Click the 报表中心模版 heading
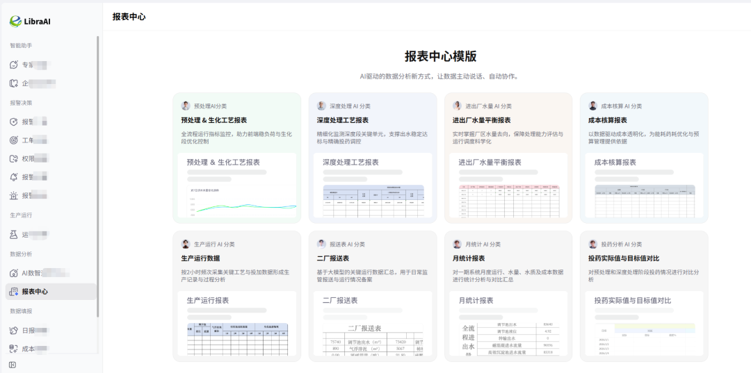The width and height of the screenshot is (751, 373). (441, 56)
